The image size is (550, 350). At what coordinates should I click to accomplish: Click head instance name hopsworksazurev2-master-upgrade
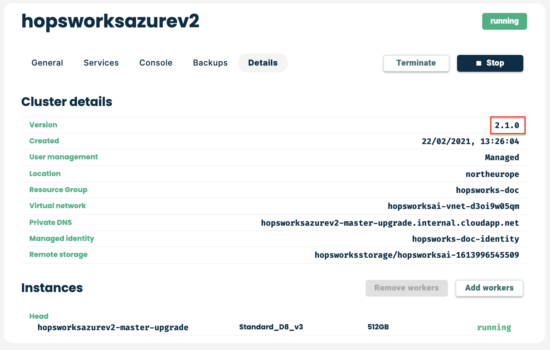tap(113, 328)
